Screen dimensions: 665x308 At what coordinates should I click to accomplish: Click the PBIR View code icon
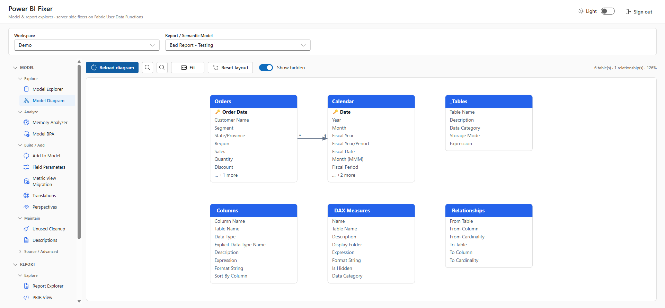coord(26,297)
